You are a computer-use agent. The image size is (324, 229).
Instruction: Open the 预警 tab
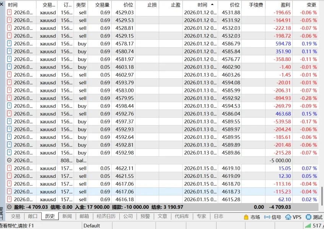tap(145, 216)
